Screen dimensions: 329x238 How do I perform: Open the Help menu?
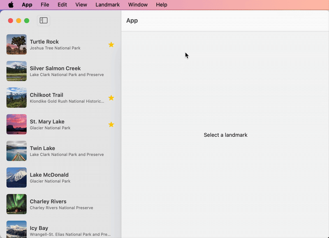pyautogui.click(x=162, y=5)
